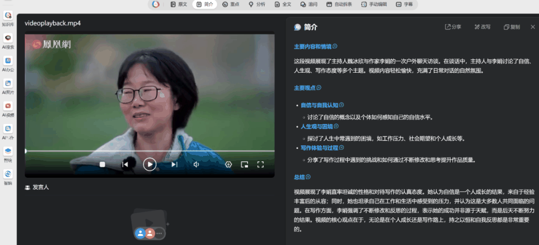This screenshot has height=245, width=539.
Task: Mute the video volume
Action: (x=197, y=164)
